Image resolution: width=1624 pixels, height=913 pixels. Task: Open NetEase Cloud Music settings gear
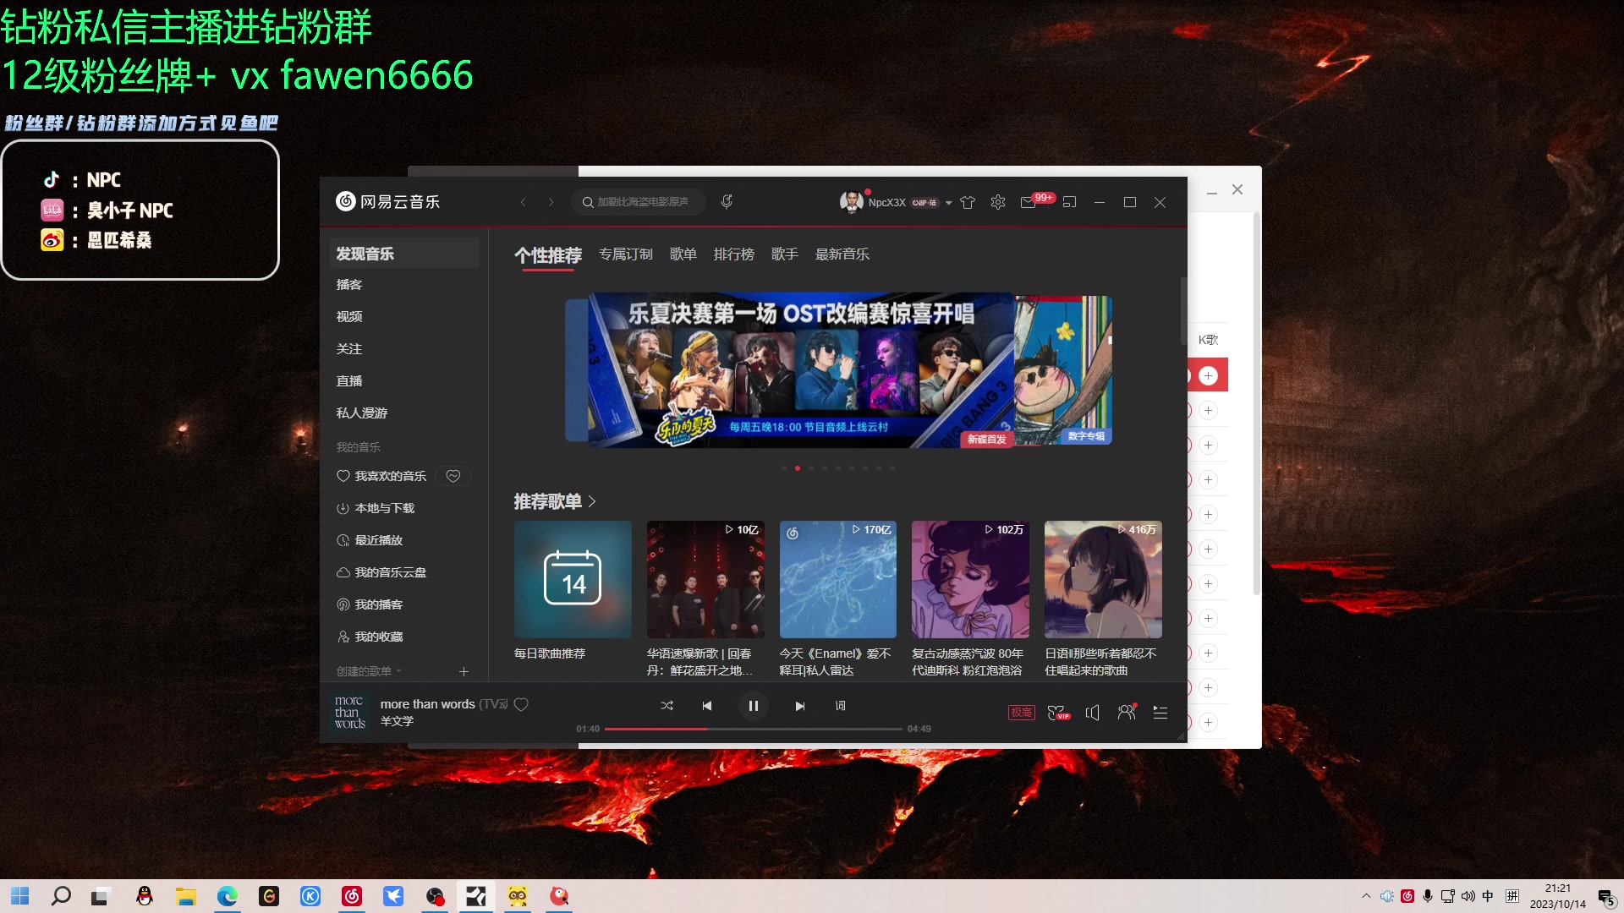[997, 202]
